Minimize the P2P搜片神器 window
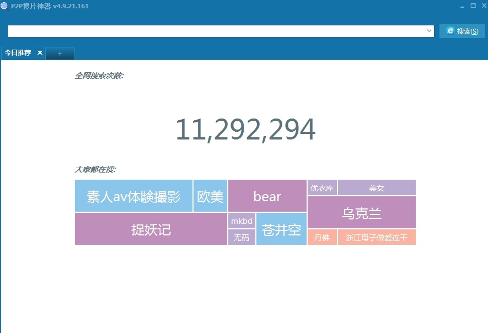488x333 pixels. 462,6
